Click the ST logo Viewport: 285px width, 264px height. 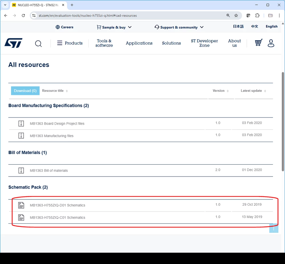[x=13, y=43]
